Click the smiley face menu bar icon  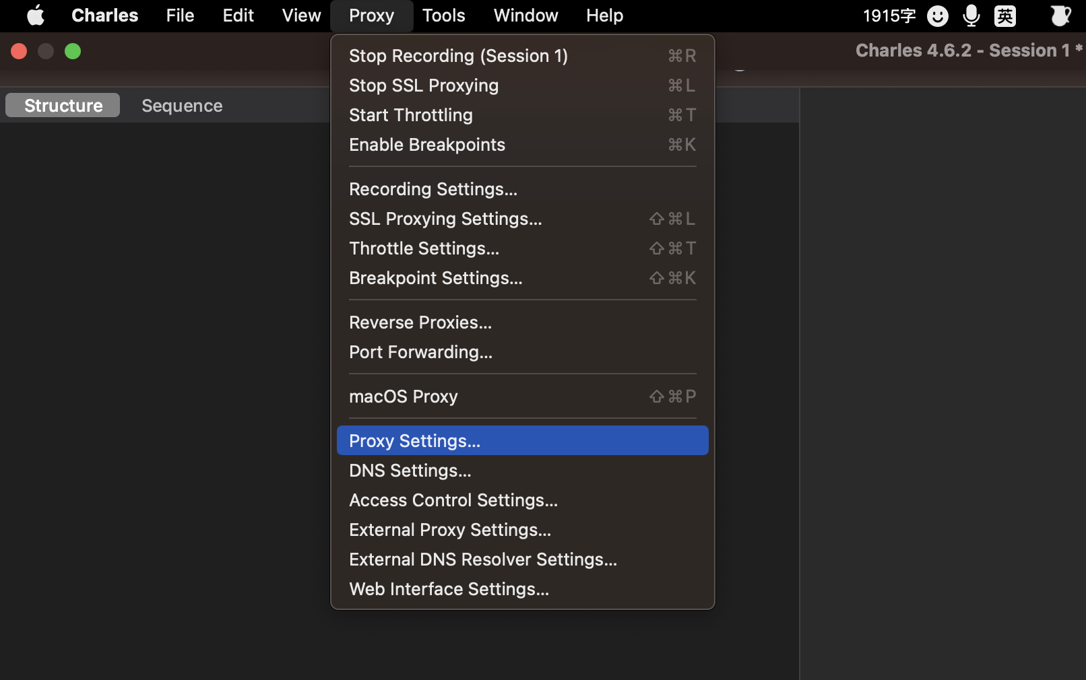point(937,15)
